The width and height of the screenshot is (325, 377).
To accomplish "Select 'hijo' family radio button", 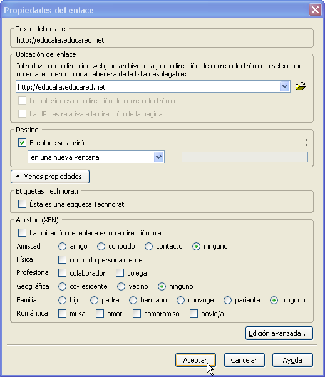I will pyautogui.click(x=62, y=300).
